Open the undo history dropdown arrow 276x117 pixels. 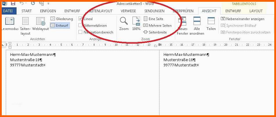click(26, 3)
